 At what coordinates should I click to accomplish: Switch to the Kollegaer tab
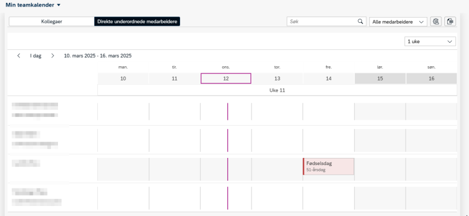[52, 22]
